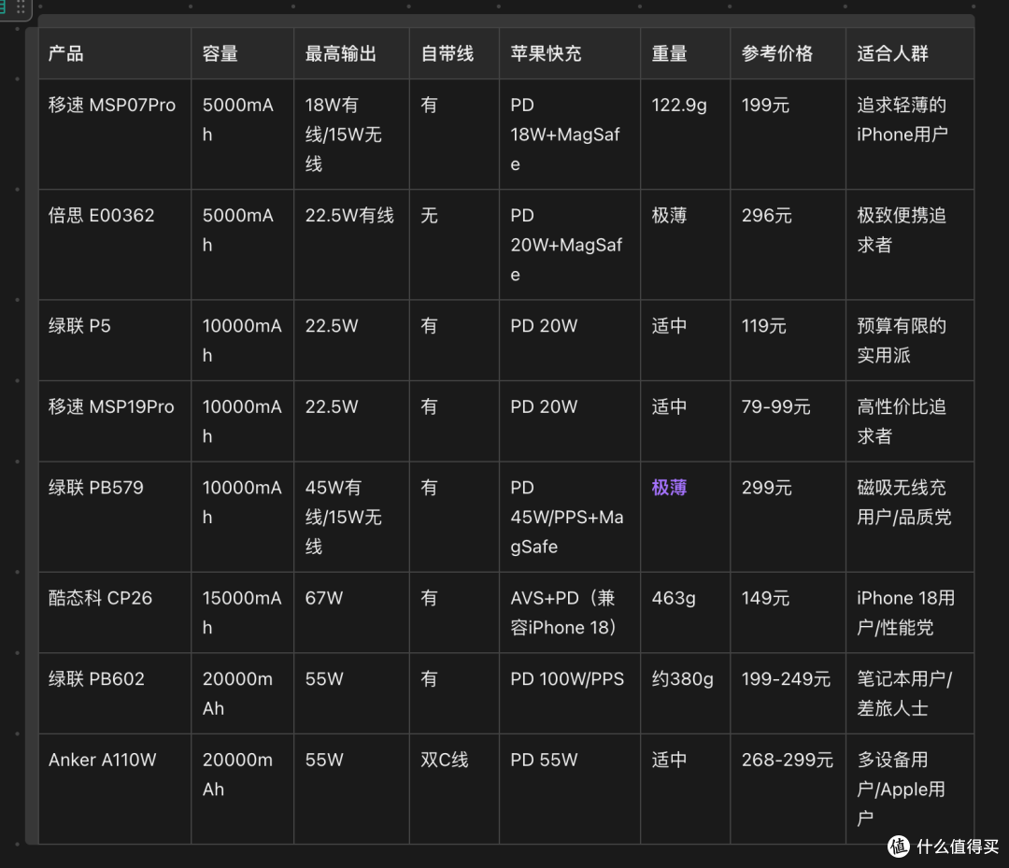Click the 笔记本用户/差旅人士 cell
This screenshot has height=868, width=1009.
[x=910, y=693]
